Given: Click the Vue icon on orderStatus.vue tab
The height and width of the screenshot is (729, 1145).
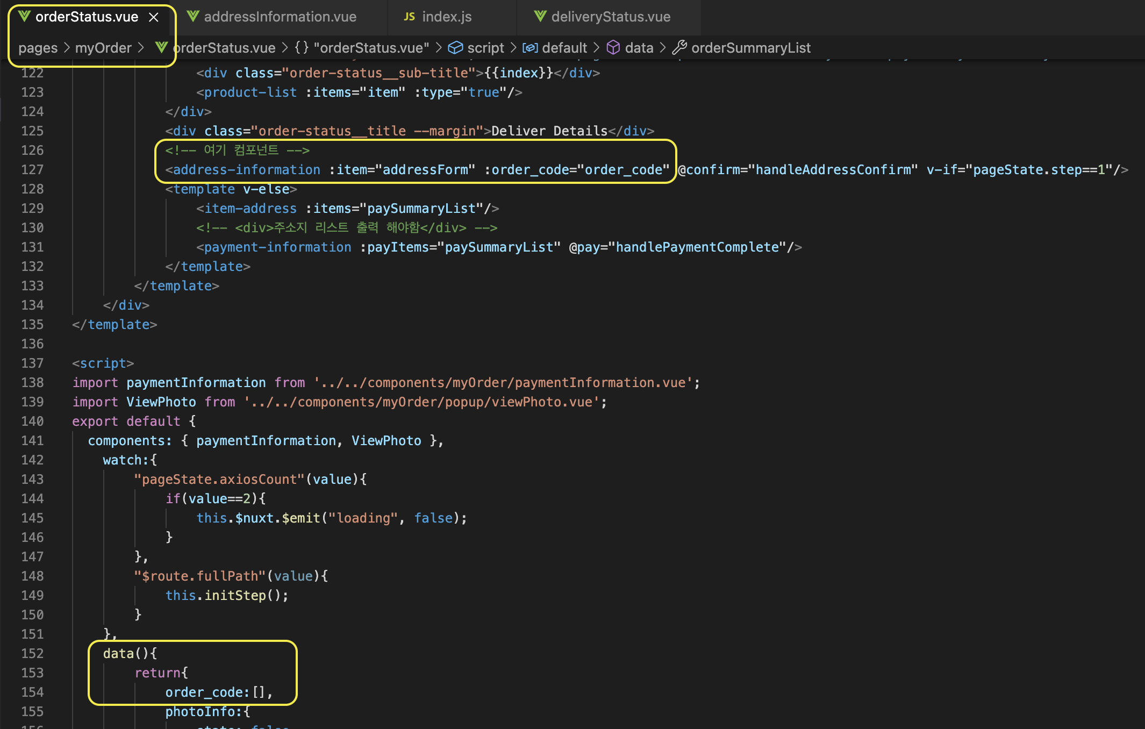Looking at the screenshot, I should click(x=24, y=16).
